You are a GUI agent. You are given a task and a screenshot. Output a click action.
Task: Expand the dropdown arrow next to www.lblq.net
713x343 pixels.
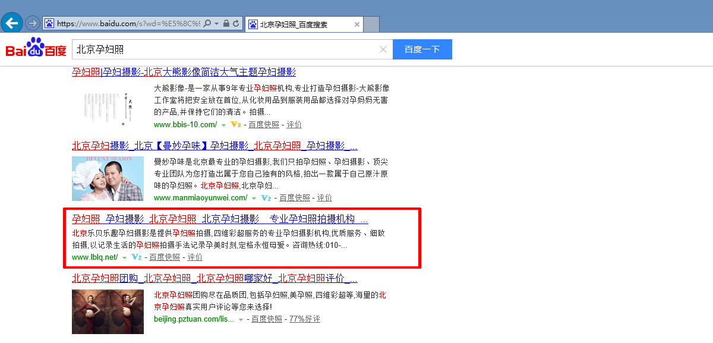tap(124, 258)
